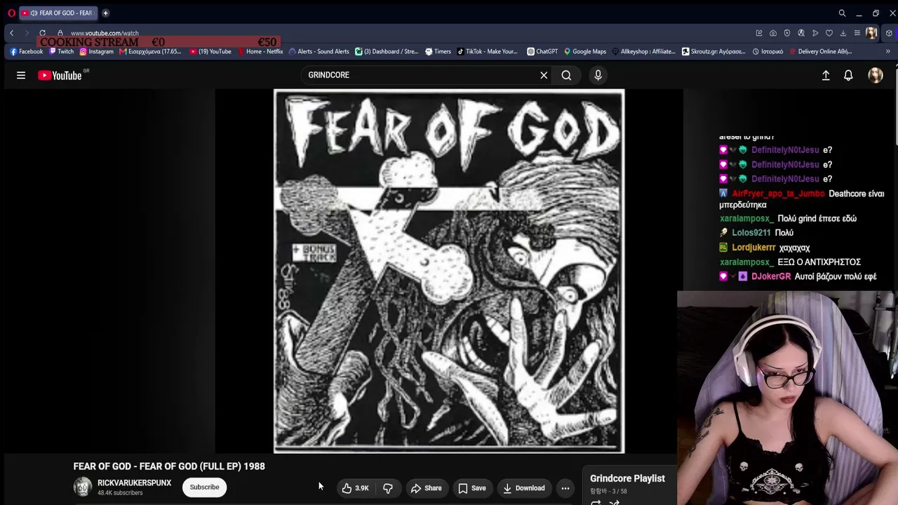Viewport: 898px width, 505px height.
Task: Open the YouTube create upload icon
Action: pyautogui.click(x=826, y=75)
